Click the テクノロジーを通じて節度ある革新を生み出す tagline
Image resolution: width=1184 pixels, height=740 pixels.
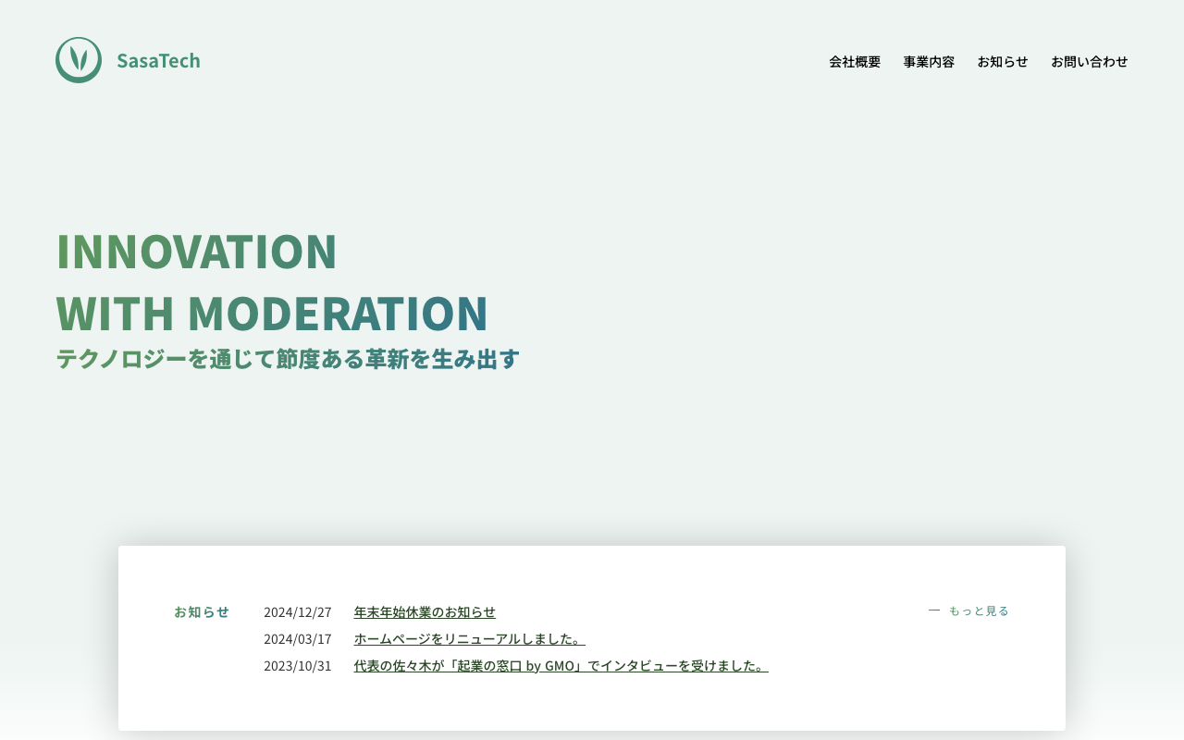(x=288, y=358)
